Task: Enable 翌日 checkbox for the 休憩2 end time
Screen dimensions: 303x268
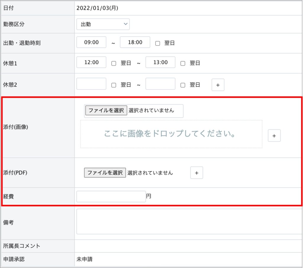Action: coord(183,85)
